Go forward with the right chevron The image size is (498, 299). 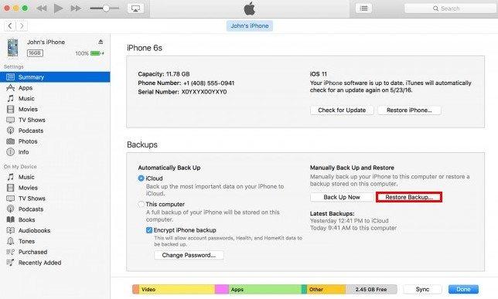(x=22, y=25)
